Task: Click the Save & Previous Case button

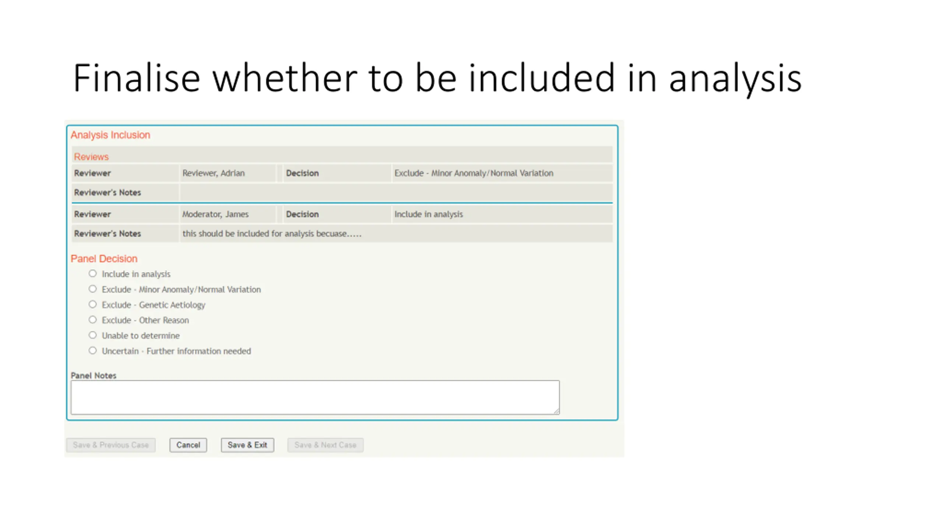Action: tap(111, 445)
